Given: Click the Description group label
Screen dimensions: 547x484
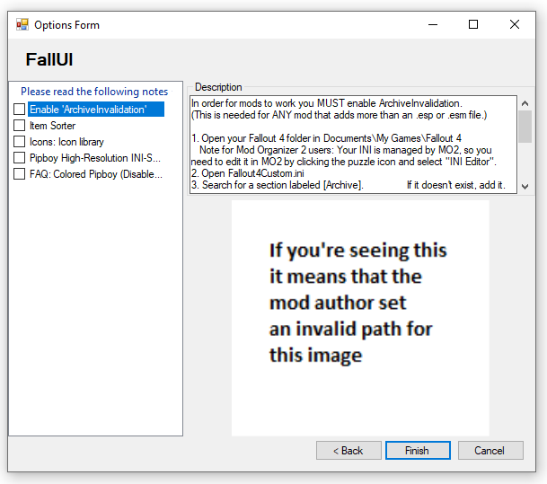Looking at the screenshot, I should 218,87.
